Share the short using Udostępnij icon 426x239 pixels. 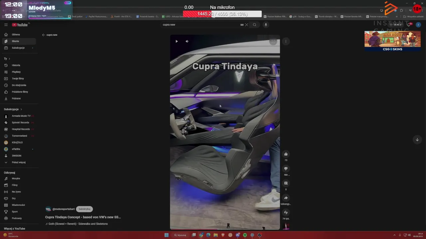click(x=286, y=198)
